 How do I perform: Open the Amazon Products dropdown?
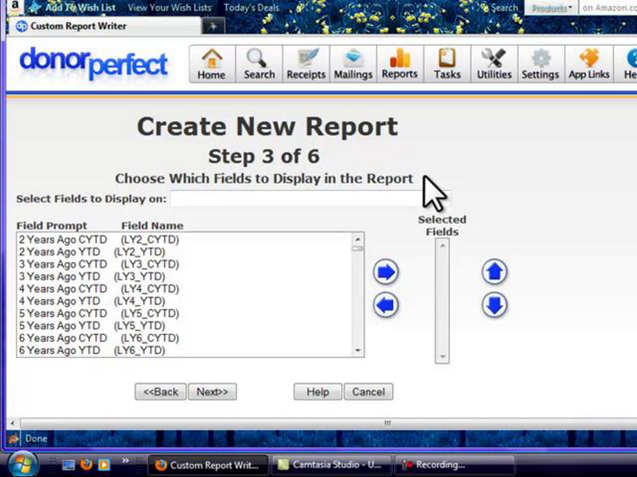[552, 8]
